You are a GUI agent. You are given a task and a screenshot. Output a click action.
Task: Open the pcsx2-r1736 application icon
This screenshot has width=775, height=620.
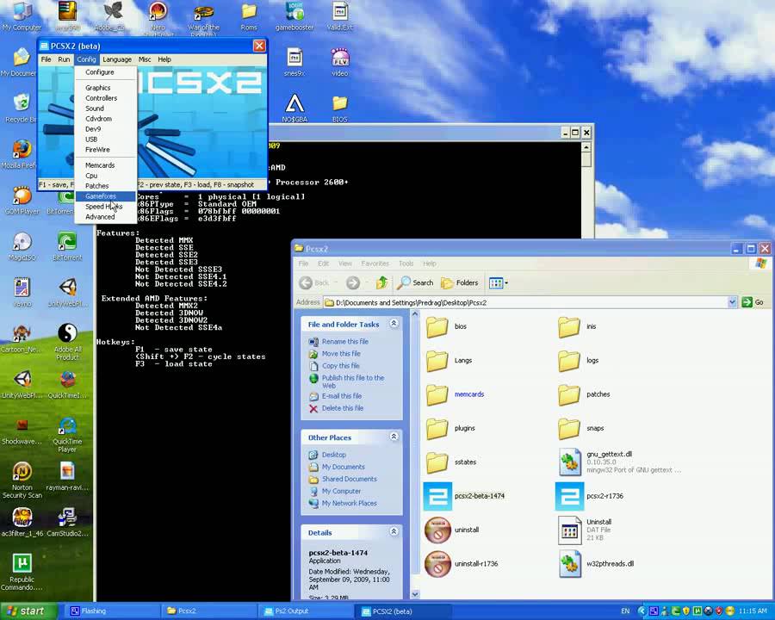click(x=569, y=496)
